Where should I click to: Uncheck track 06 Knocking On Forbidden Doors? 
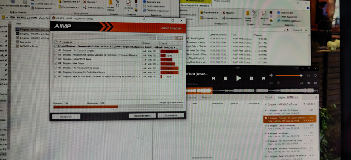pyautogui.click(x=56, y=72)
